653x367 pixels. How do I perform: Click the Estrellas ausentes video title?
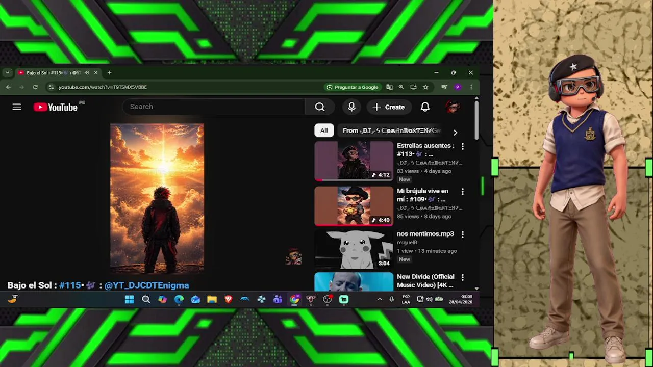point(425,150)
